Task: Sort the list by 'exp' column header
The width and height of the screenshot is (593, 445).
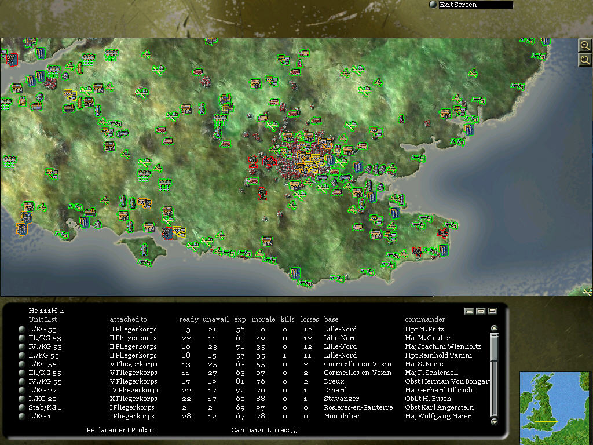Action: point(240,320)
